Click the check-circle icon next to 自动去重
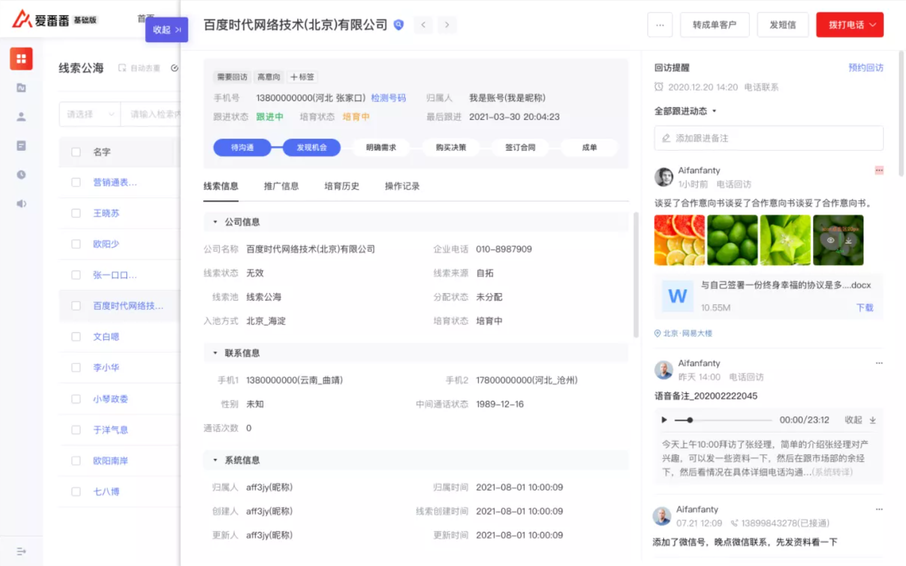Screen dimensions: 906x566 point(174,68)
